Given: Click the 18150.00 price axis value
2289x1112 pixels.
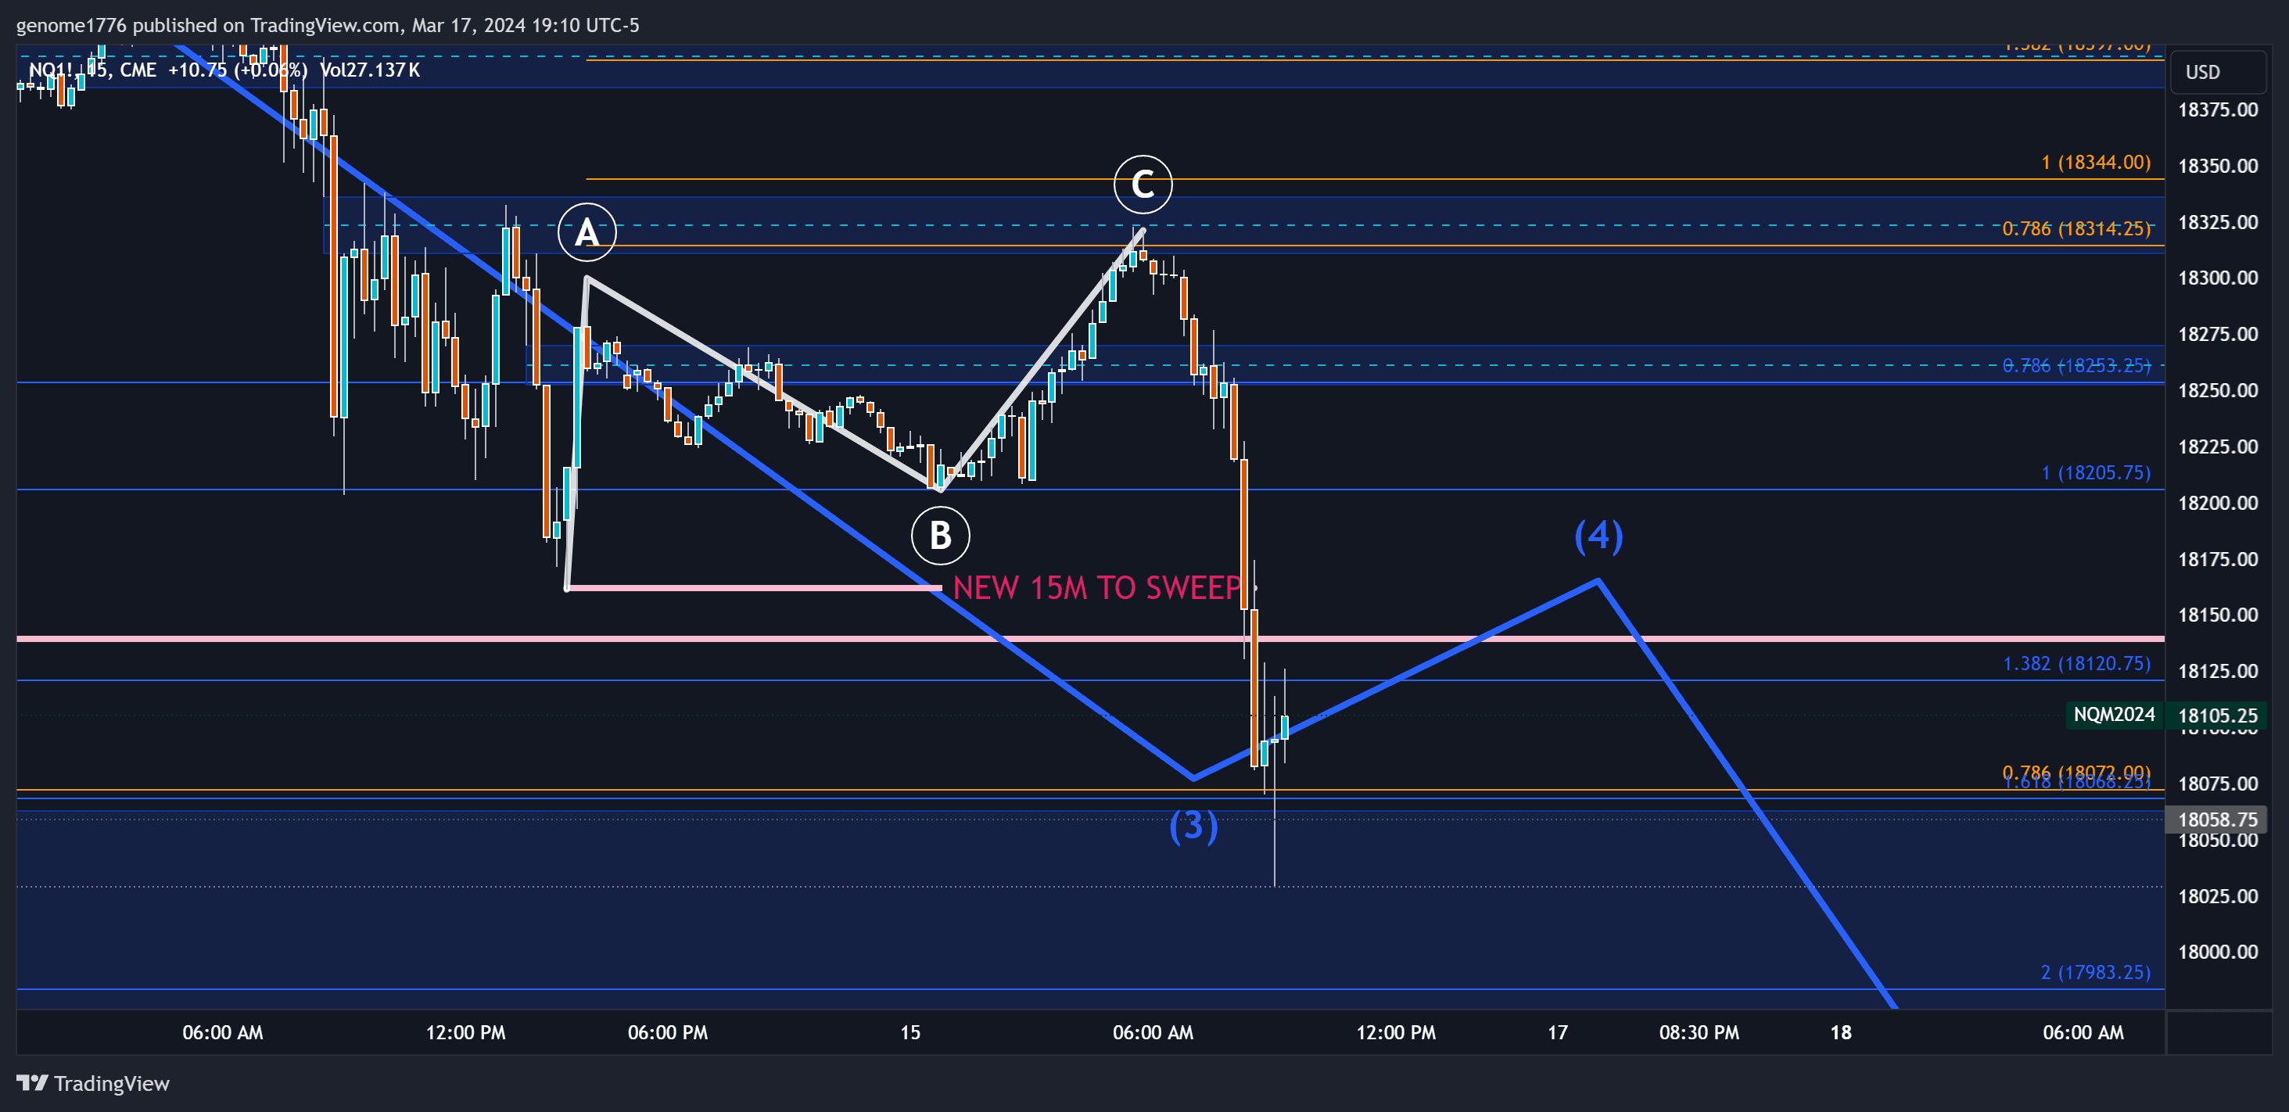Looking at the screenshot, I should 2217,614.
